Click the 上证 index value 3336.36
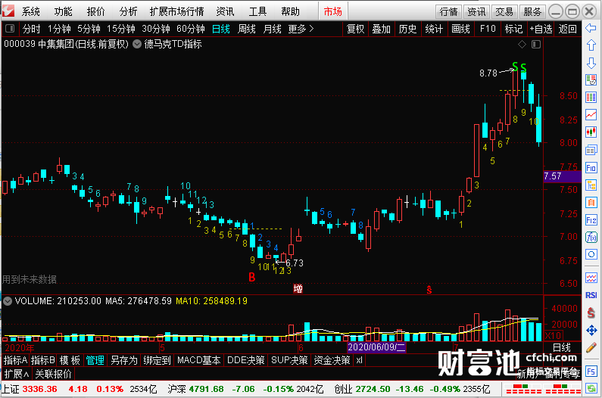This screenshot has height=398, width=602. 40,389
